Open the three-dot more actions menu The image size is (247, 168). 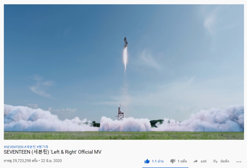[239, 162]
